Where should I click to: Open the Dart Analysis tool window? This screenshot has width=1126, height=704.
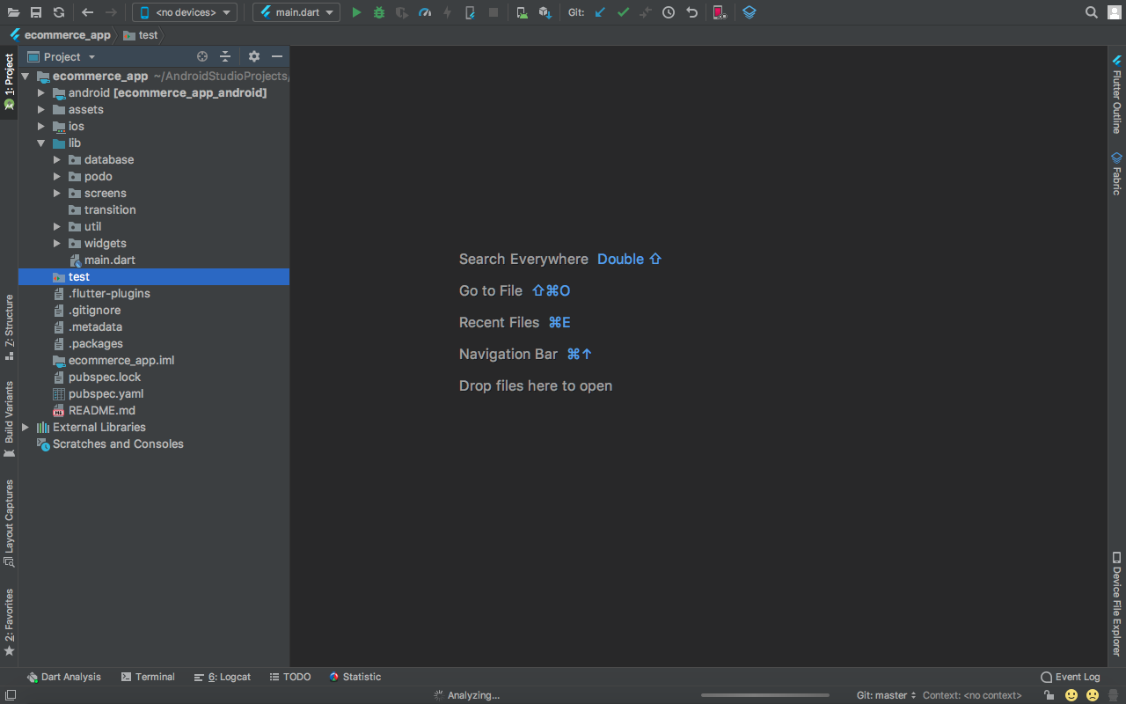(64, 677)
